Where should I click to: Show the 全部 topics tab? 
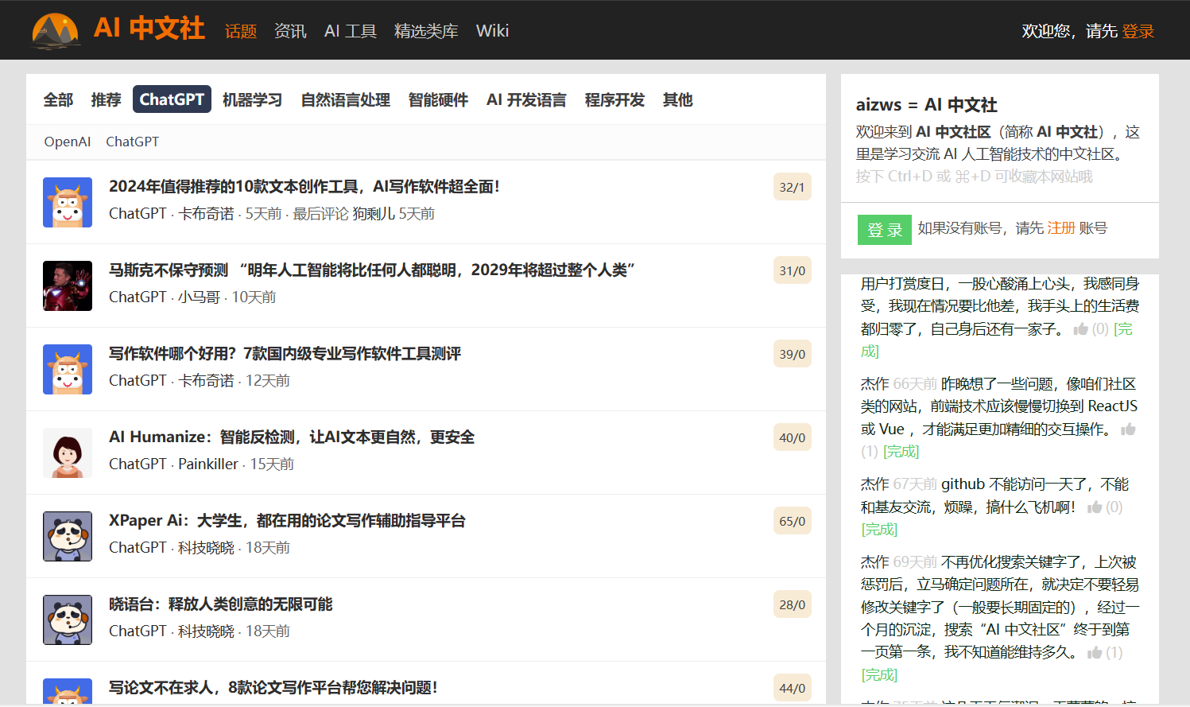pos(58,99)
